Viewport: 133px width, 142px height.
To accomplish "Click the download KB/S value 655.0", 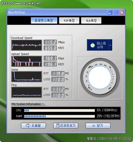I will pyautogui.click(x=50, y=48).
